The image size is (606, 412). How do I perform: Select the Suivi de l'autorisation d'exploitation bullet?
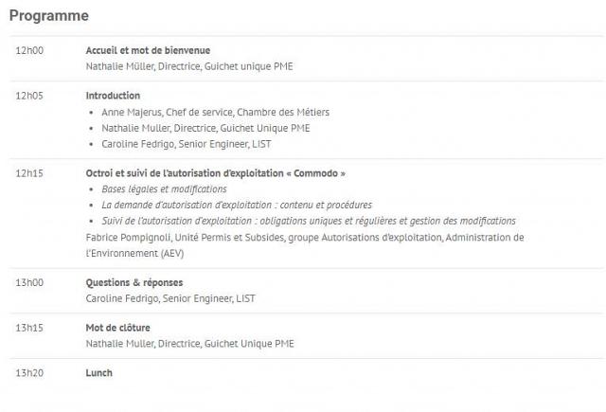coord(309,221)
